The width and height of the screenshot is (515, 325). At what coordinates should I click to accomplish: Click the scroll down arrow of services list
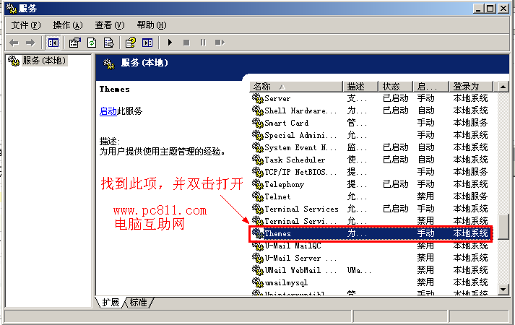[503, 290]
